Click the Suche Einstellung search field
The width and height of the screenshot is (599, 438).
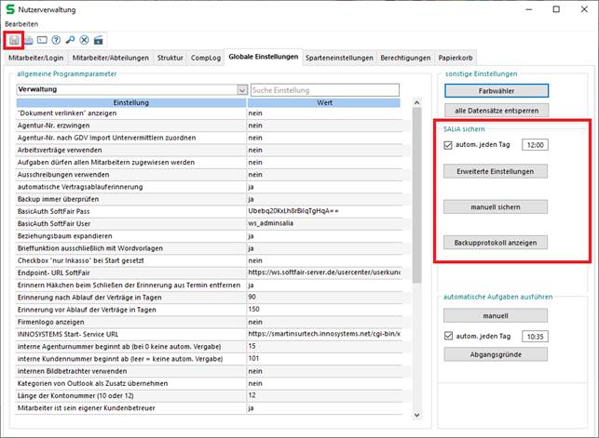[x=324, y=90]
